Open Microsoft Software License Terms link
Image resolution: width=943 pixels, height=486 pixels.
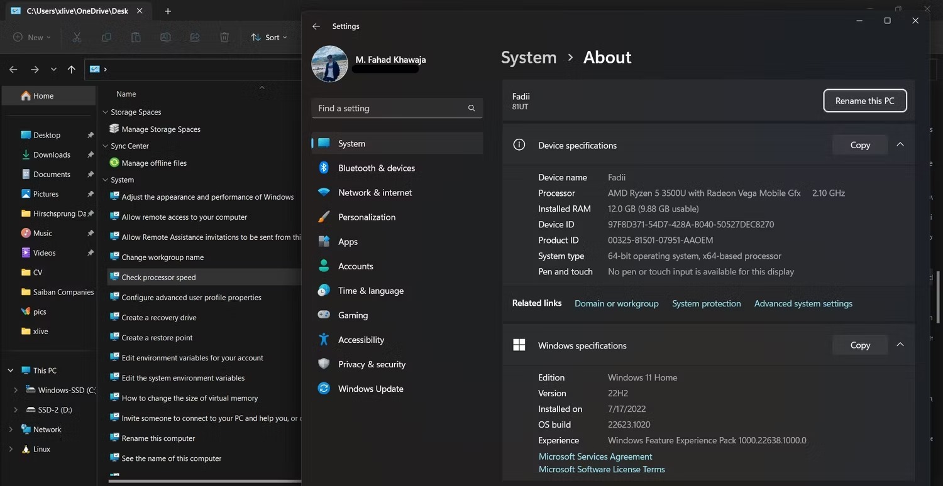coord(602,469)
